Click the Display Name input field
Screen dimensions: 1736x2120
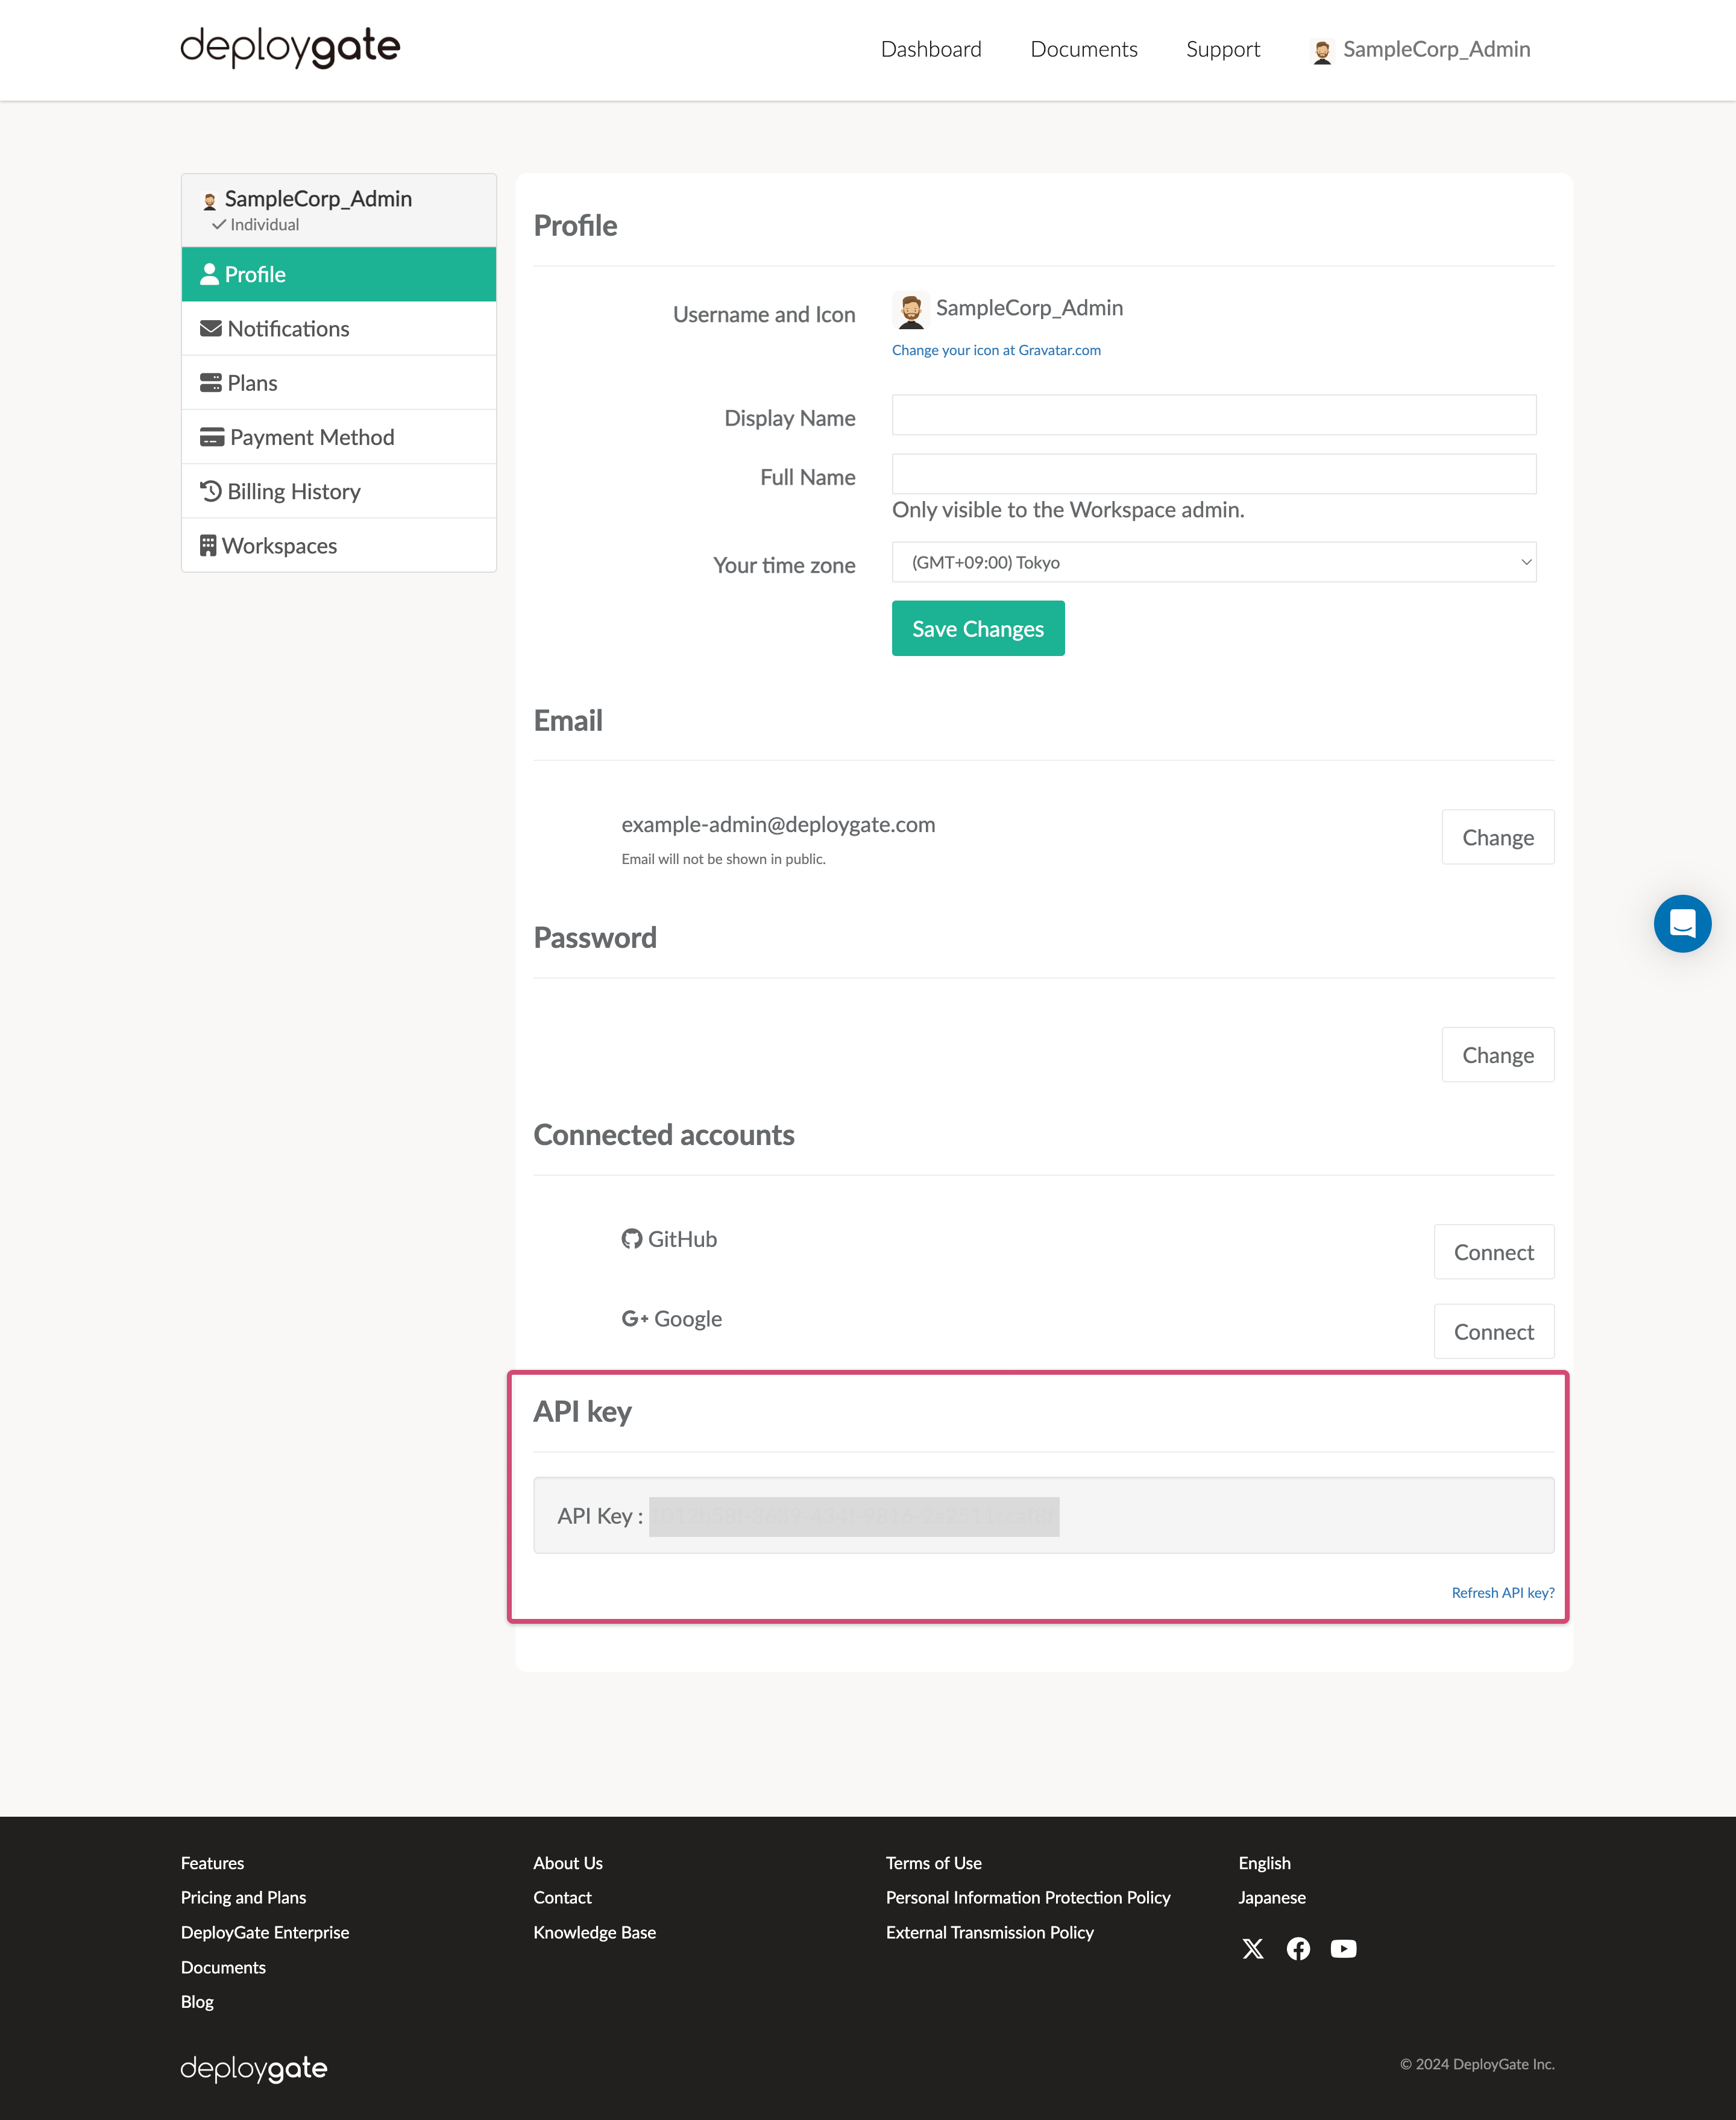1213,414
